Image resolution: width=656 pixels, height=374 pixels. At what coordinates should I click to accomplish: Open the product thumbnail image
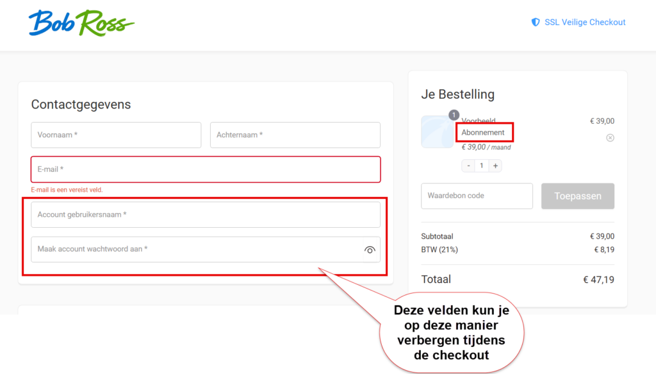437,133
